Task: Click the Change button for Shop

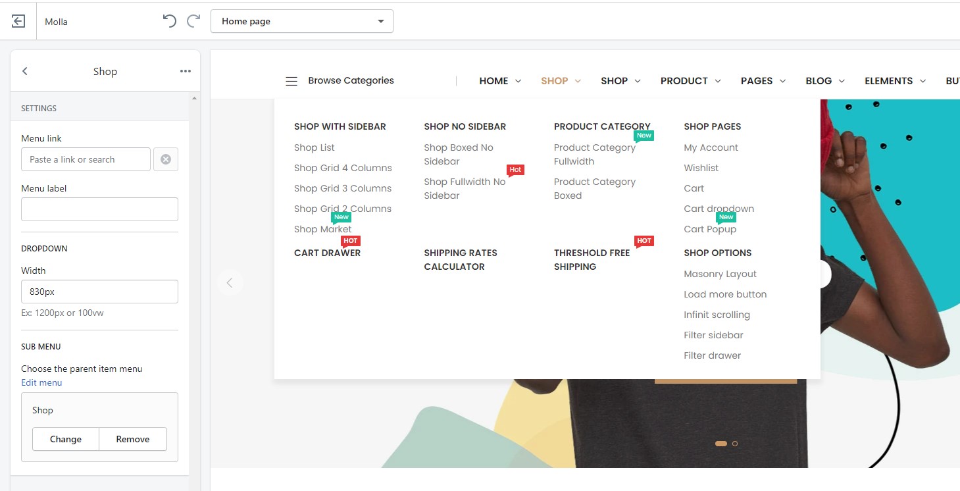Action: pyautogui.click(x=66, y=439)
